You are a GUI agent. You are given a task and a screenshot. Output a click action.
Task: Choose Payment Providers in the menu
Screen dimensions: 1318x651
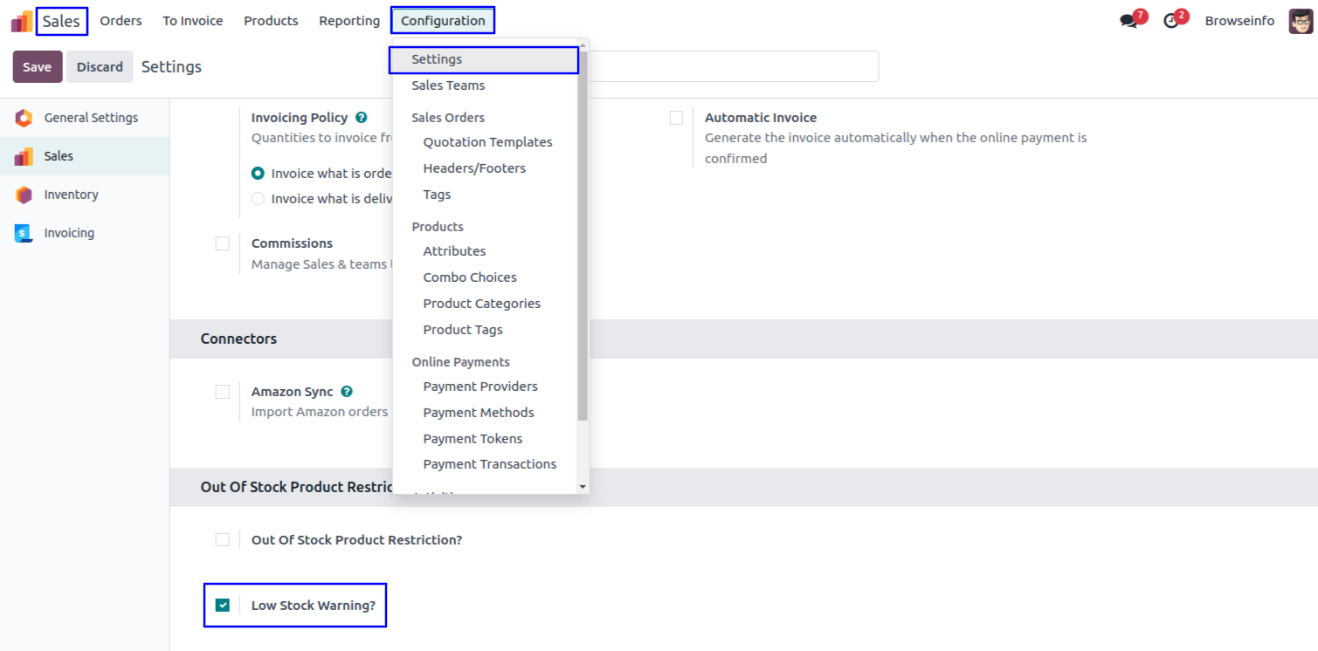[480, 387]
